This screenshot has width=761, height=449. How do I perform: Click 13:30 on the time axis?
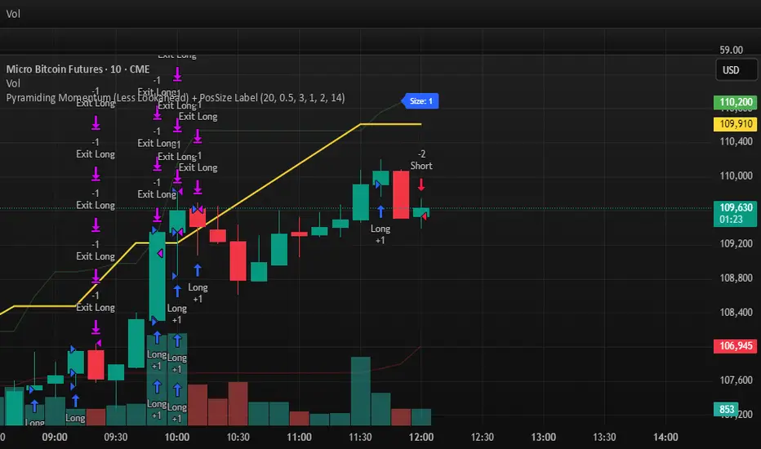[605, 438]
